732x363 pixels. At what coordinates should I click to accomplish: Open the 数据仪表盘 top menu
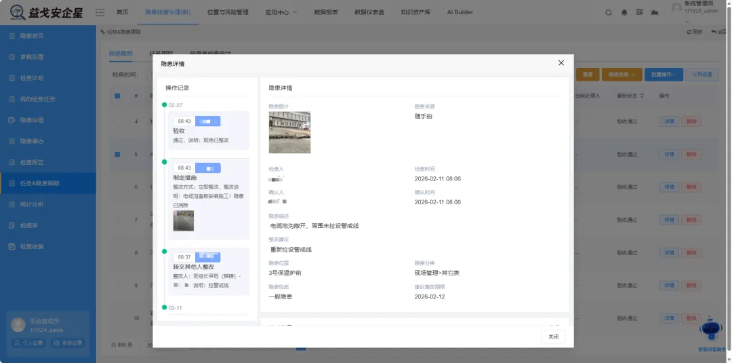point(369,12)
